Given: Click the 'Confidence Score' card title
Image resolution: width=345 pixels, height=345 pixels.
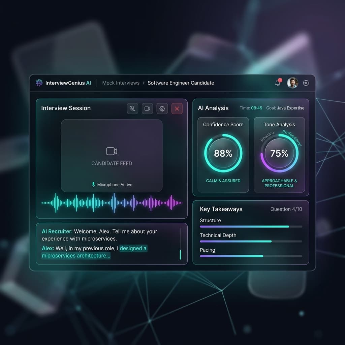Looking at the screenshot, I should [x=223, y=125].
